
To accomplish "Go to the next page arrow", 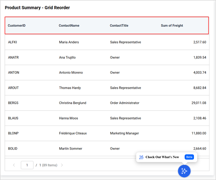I will [x=62, y=165].
